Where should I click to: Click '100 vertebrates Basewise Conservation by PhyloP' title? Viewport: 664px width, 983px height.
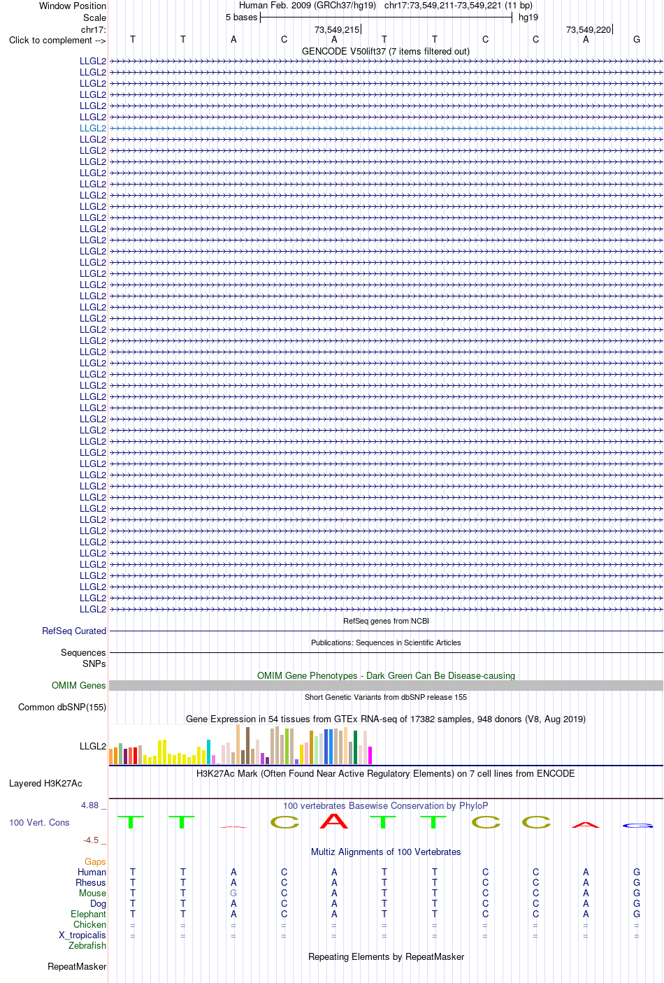click(386, 805)
